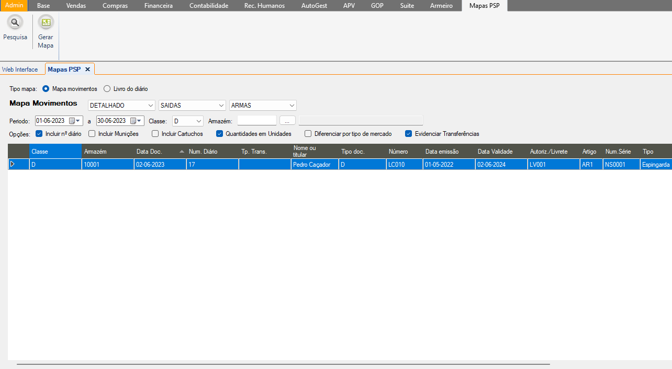This screenshot has height=369, width=672.
Task: Click the Gerar Mapa spreadsheet icon
Action: [x=46, y=23]
